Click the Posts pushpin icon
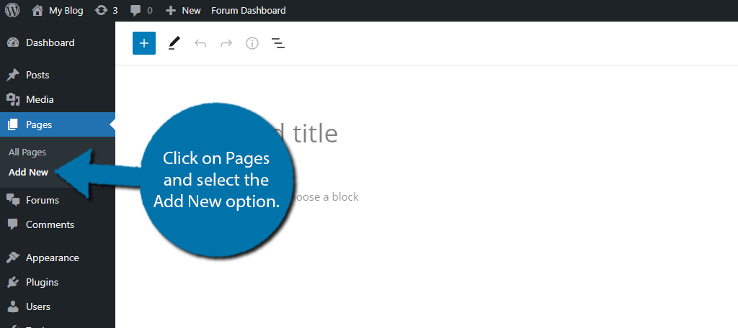This screenshot has height=328, width=738. (13, 76)
